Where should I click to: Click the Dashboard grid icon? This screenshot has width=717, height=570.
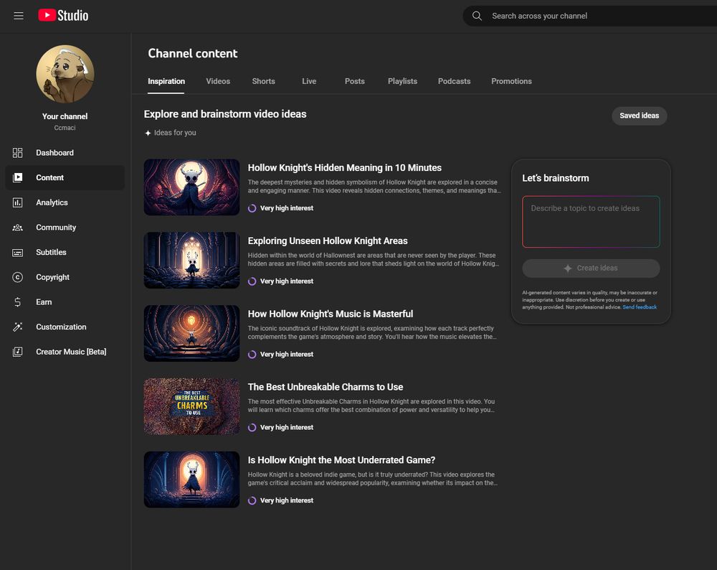click(17, 153)
